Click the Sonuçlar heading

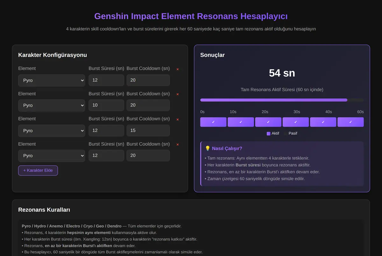(x=212, y=55)
